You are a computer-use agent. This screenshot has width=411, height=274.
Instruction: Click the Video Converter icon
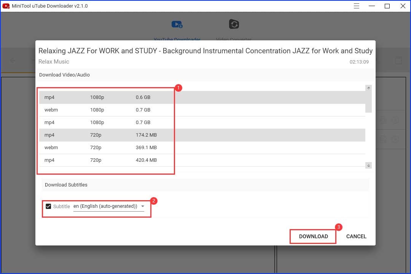click(234, 24)
